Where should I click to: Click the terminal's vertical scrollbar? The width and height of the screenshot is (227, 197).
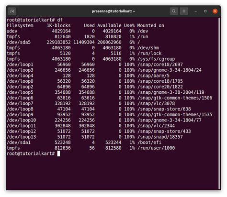point(219,103)
